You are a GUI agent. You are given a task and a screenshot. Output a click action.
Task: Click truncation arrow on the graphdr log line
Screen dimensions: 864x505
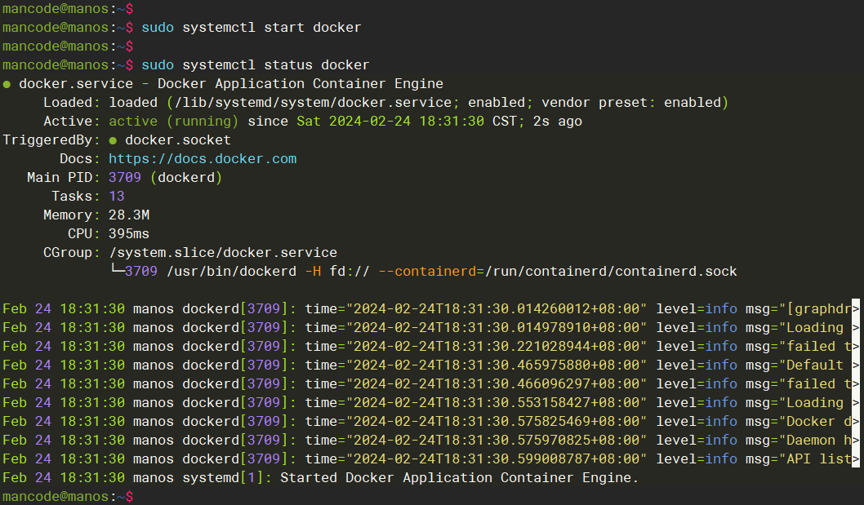click(x=856, y=308)
